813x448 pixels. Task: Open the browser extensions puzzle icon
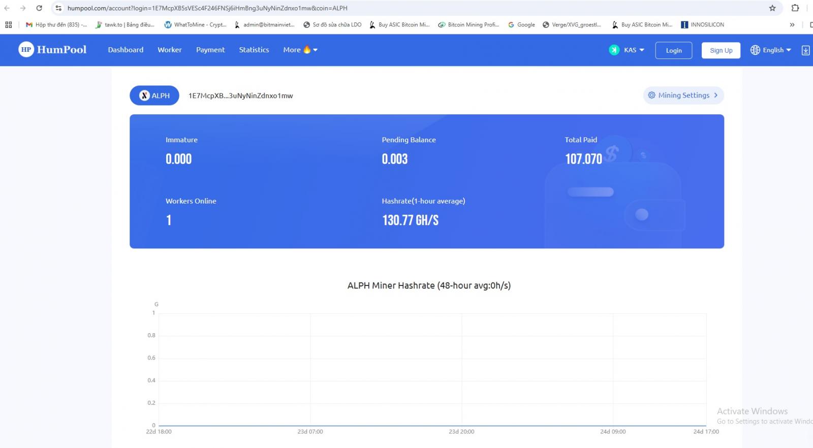pos(795,8)
